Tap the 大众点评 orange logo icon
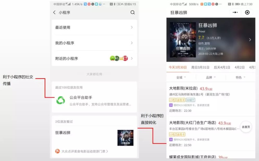This screenshot has width=259, height=161. (x=58, y=151)
